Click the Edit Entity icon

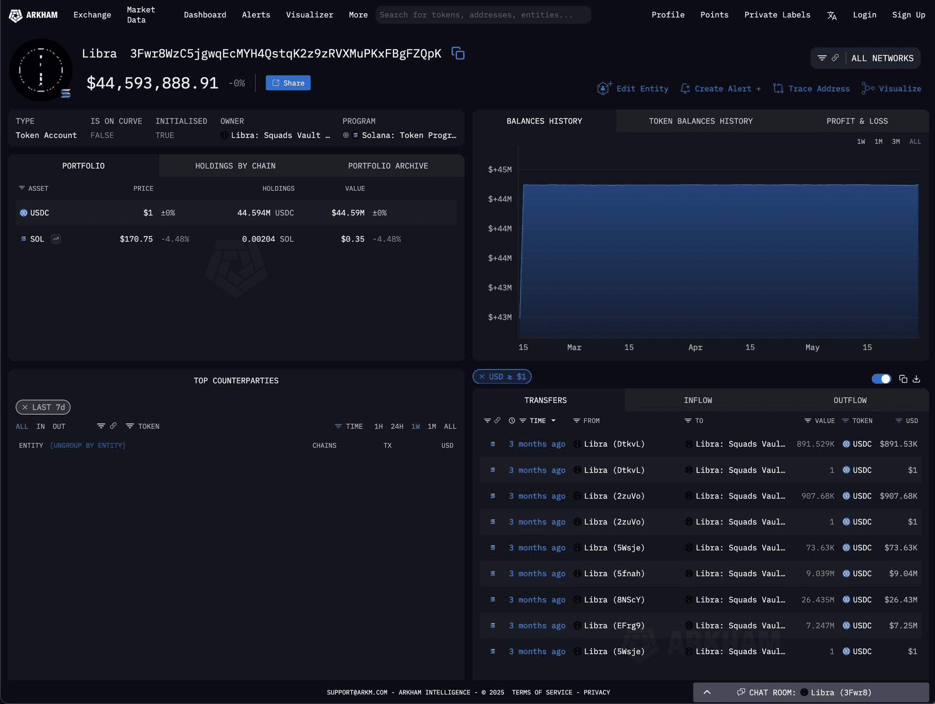(604, 88)
